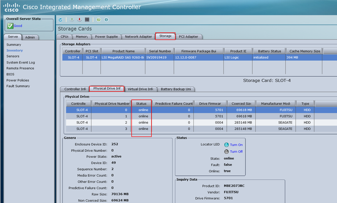The height and width of the screenshot is (203, 337).
Task: Click Enclosure Device ID value 252
Action: (115, 144)
